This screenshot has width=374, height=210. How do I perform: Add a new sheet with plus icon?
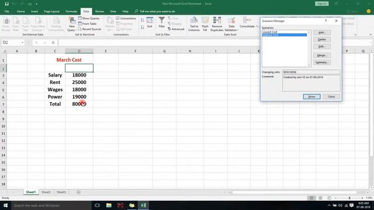pos(78,192)
